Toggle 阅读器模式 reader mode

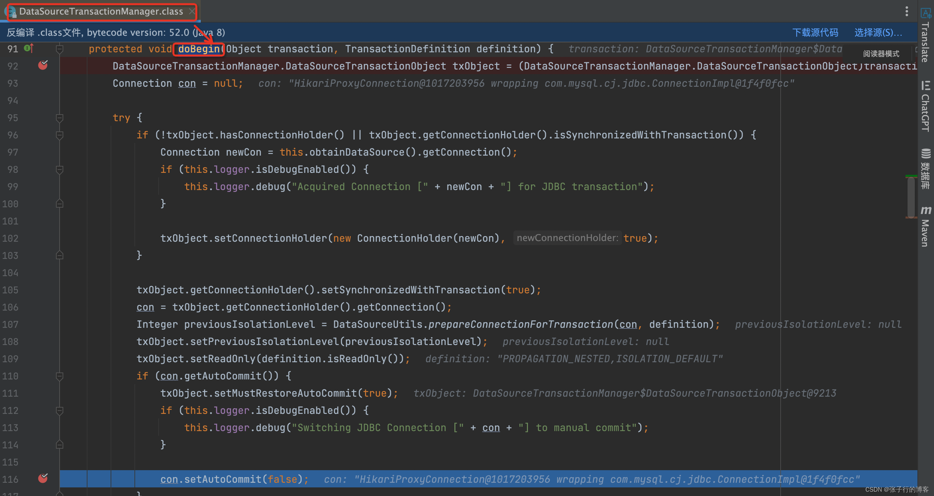[881, 54]
